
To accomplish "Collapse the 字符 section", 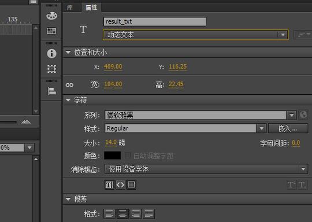I will click(x=68, y=100).
